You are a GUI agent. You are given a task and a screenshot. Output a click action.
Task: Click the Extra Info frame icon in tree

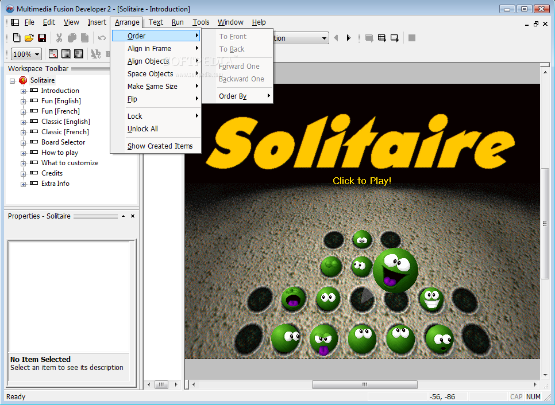(x=34, y=184)
